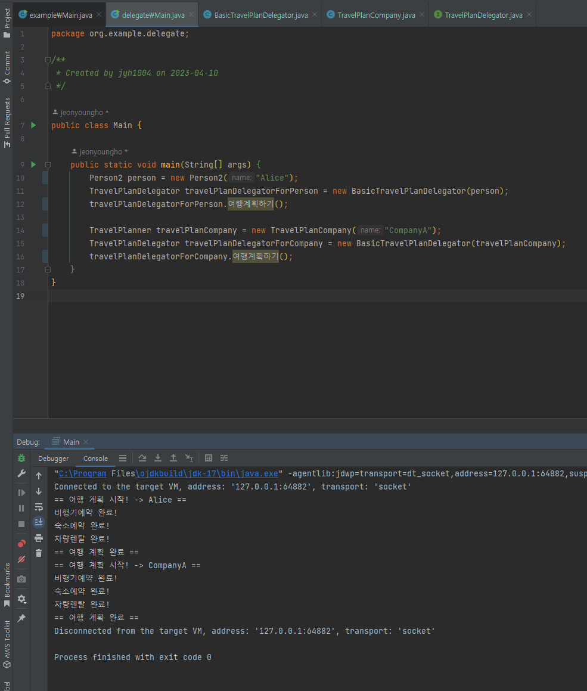Resume Program in the debug sidebar
The height and width of the screenshot is (691, 587).
(x=21, y=492)
